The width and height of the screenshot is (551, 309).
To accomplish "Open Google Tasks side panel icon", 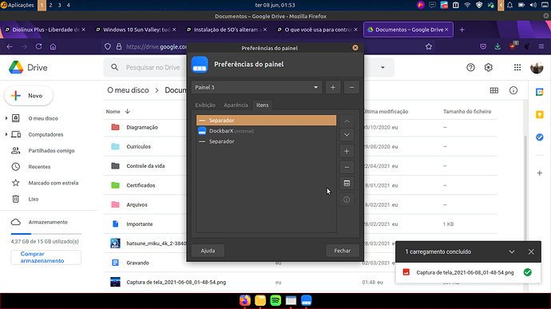I will click(x=539, y=137).
